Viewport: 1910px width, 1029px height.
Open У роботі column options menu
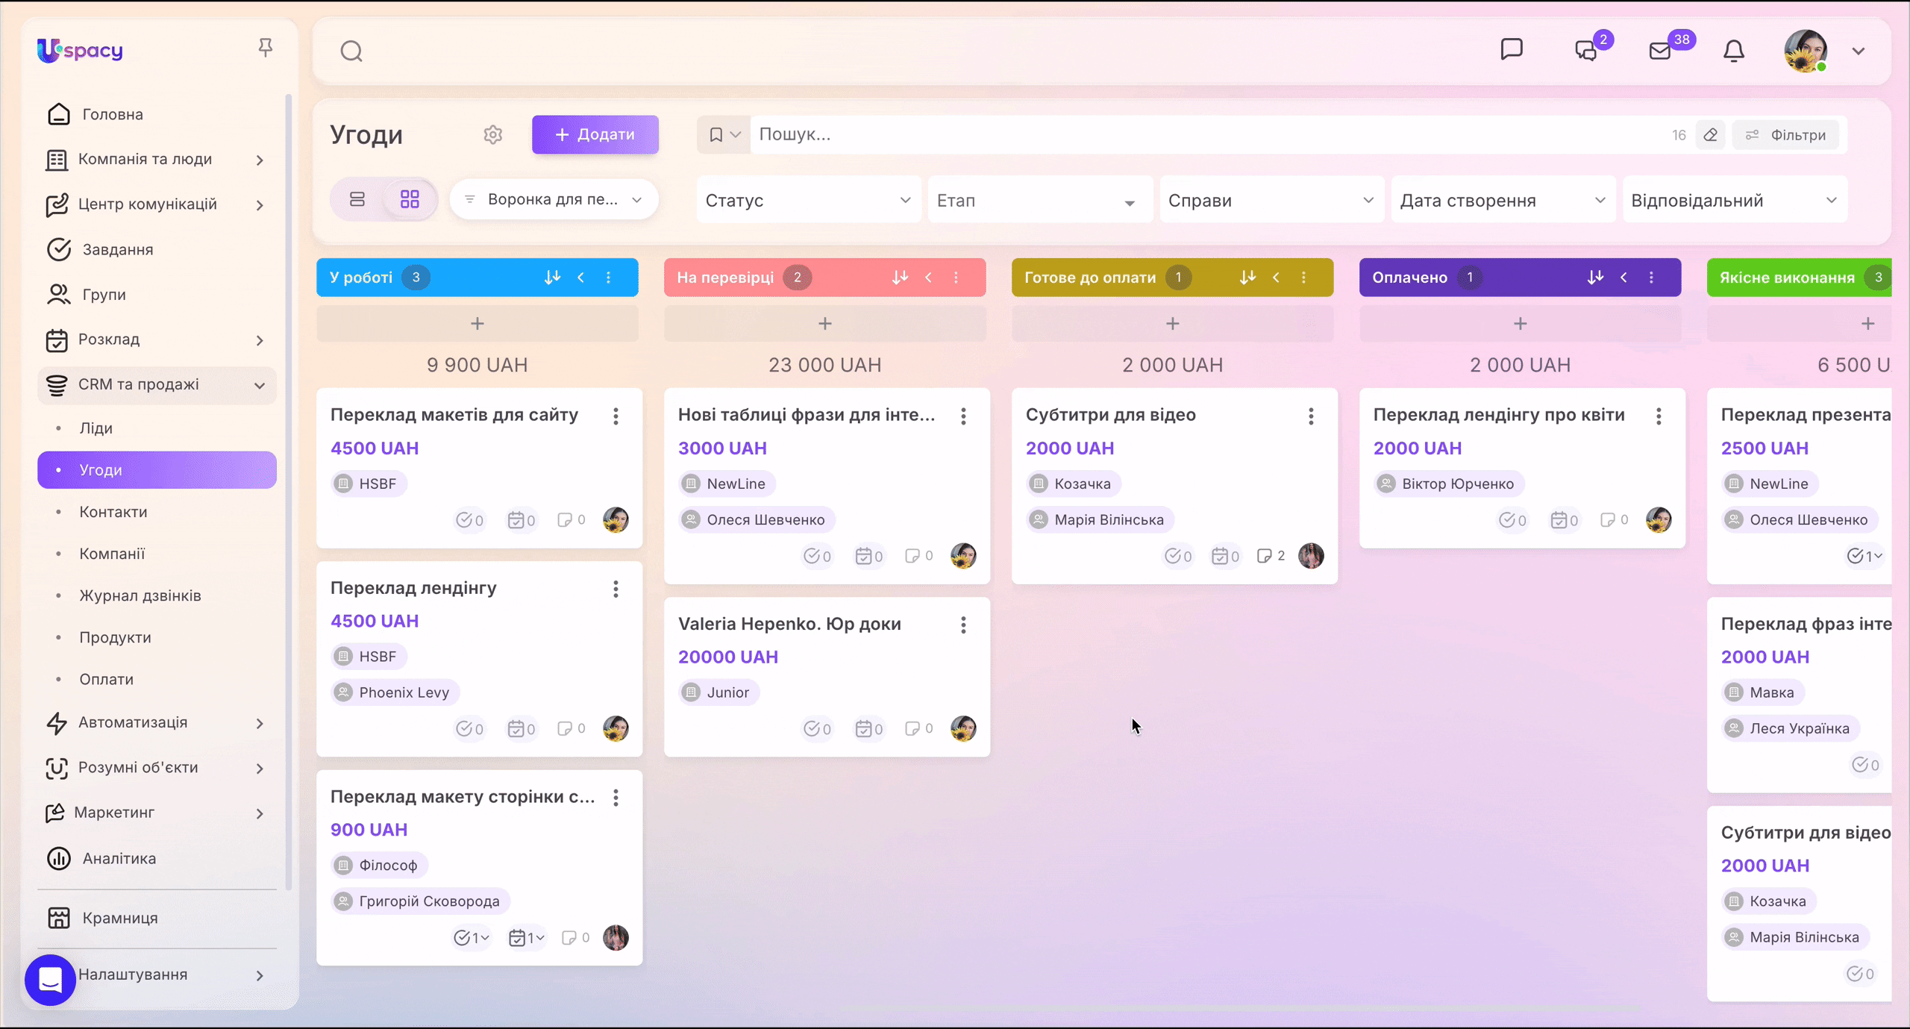(609, 277)
